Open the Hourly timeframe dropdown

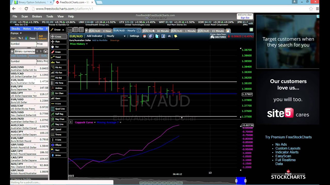point(125,36)
